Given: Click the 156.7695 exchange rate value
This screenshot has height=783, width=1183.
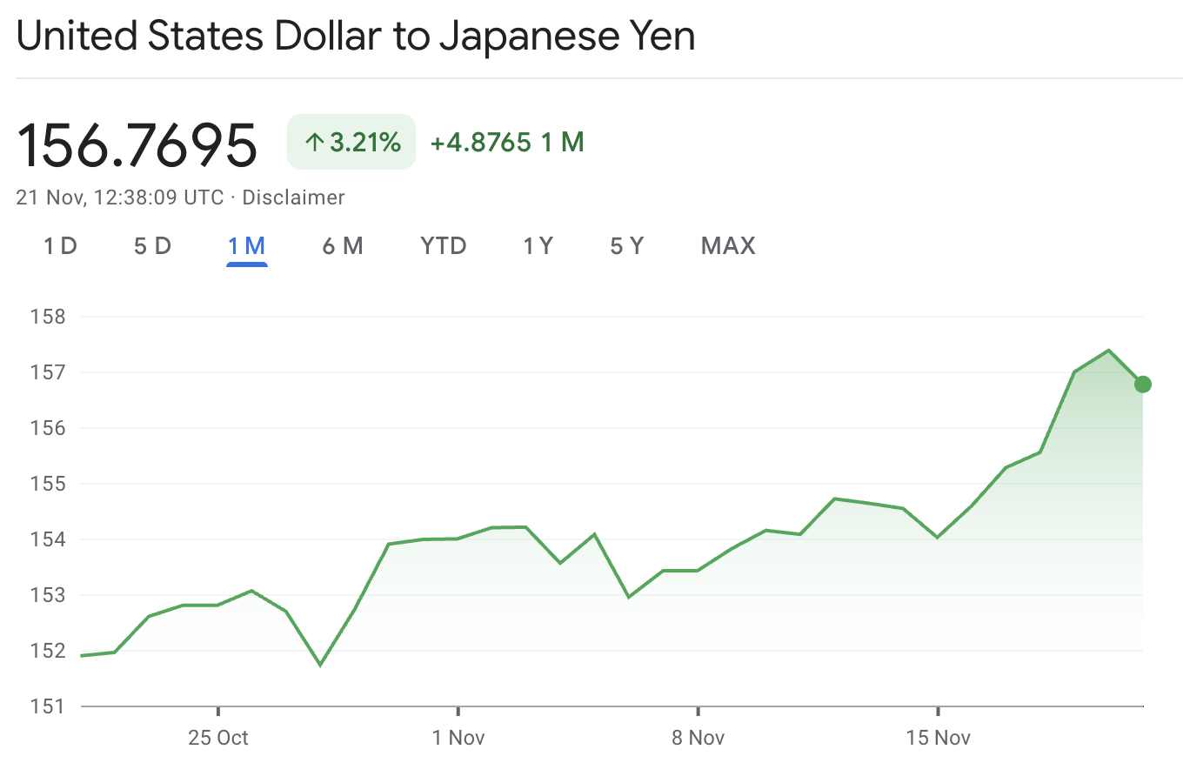Looking at the screenshot, I should coord(137,144).
